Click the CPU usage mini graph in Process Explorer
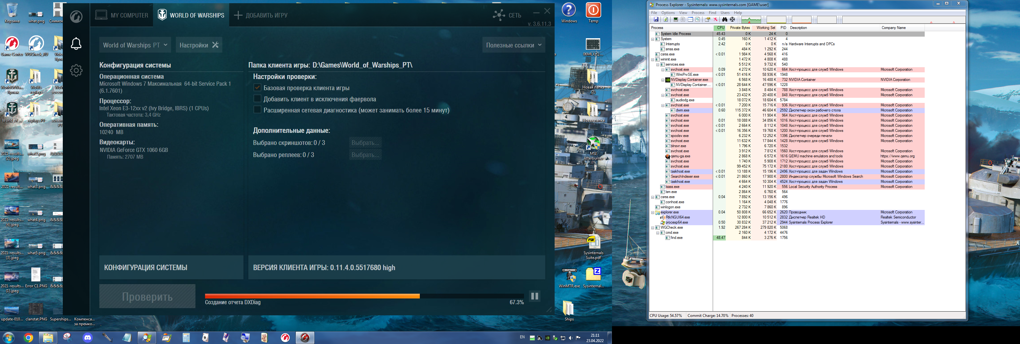 click(x=751, y=19)
